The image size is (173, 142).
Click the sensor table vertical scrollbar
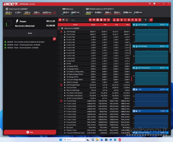tap(131, 49)
